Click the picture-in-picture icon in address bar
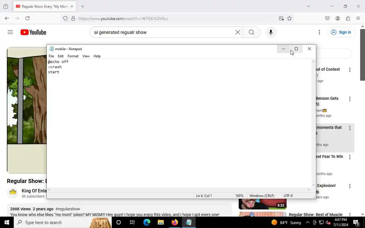 pos(281,18)
